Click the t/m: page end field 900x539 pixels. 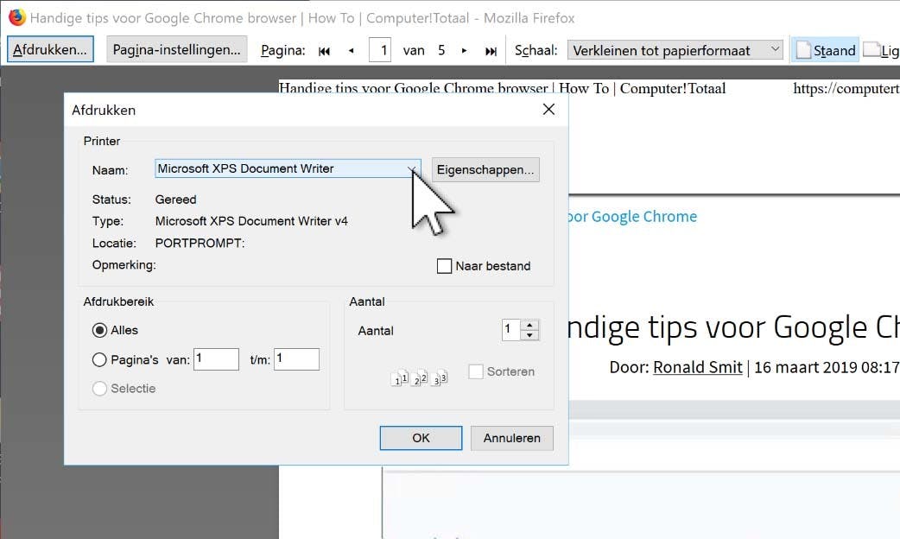(x=297, y=359)
